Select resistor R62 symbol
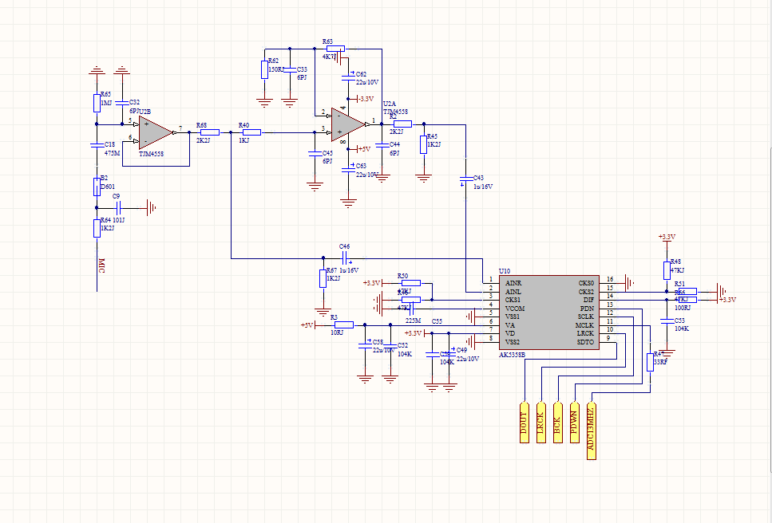 tap(264, 69)
